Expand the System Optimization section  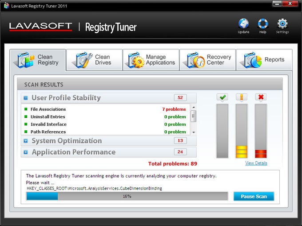(26, 141)
